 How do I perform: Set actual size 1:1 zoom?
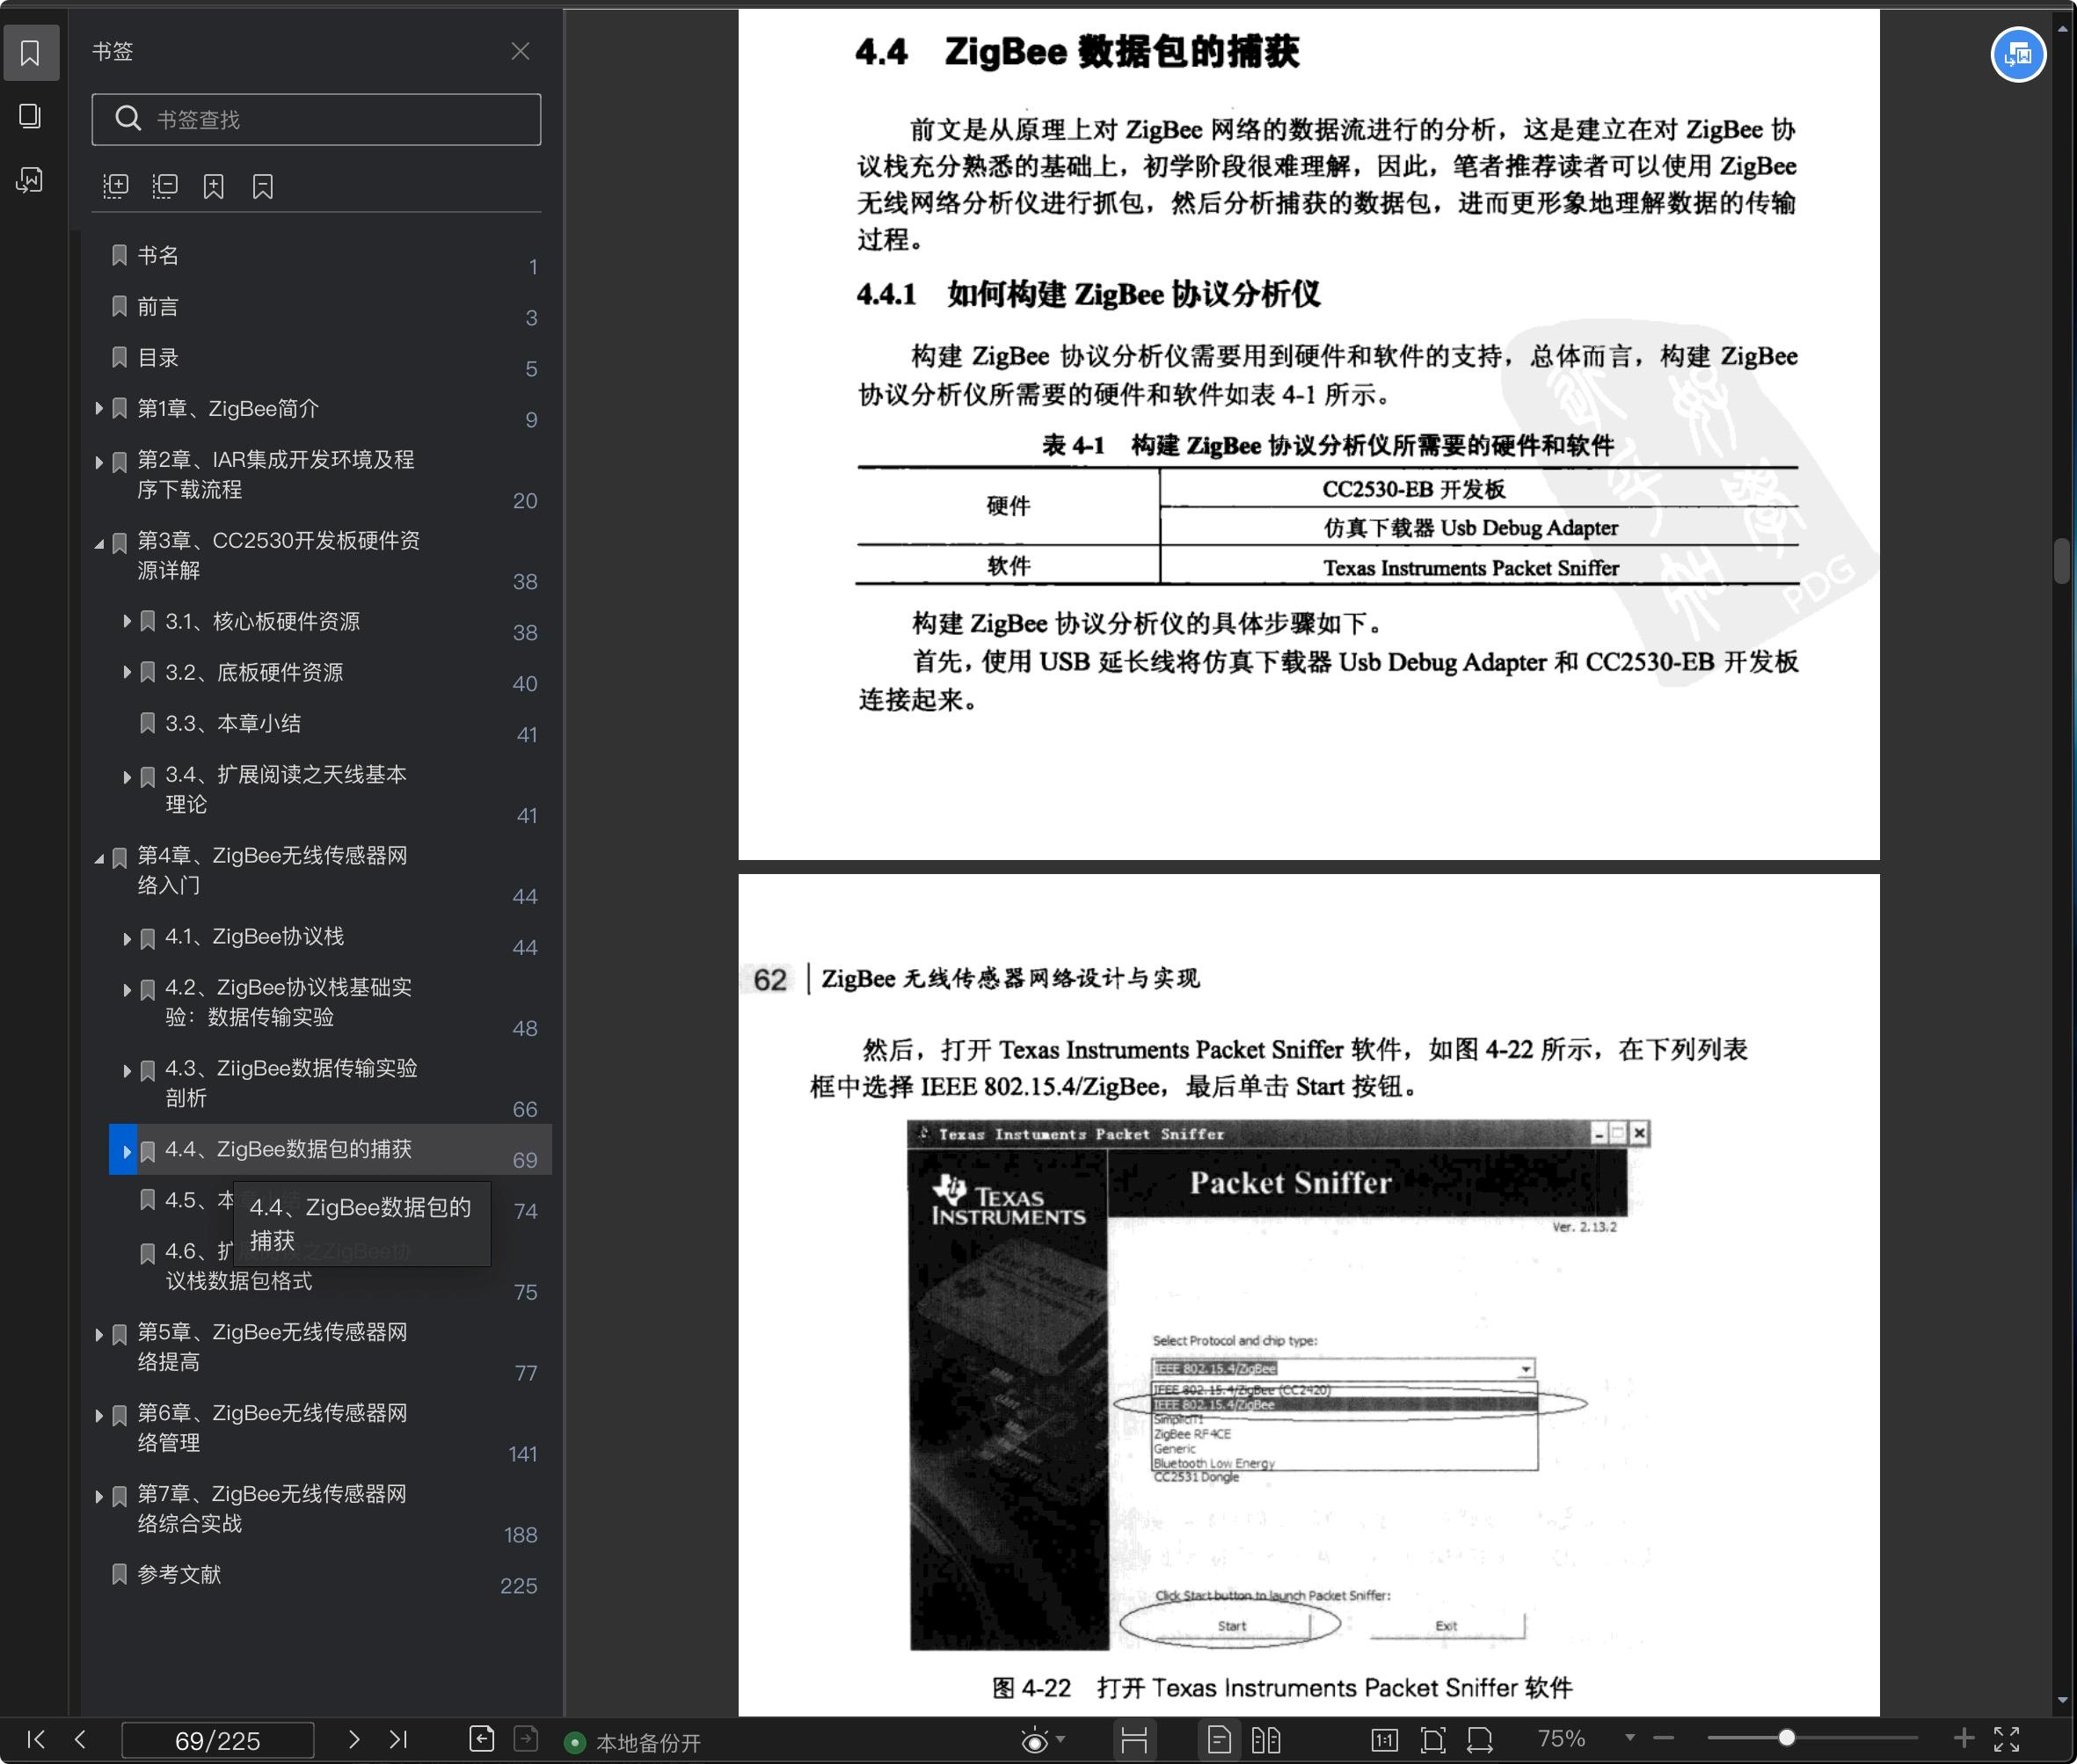click(x=1384, y=1741)
